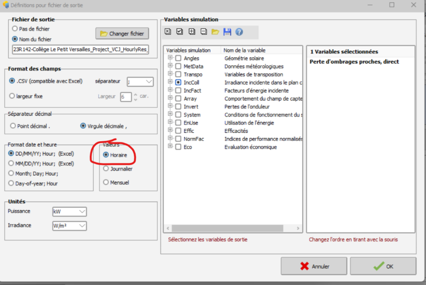Click the collapse all tree nodes icon
The width and height of the screenshot is (426, 285).
[x=204, y=32]
